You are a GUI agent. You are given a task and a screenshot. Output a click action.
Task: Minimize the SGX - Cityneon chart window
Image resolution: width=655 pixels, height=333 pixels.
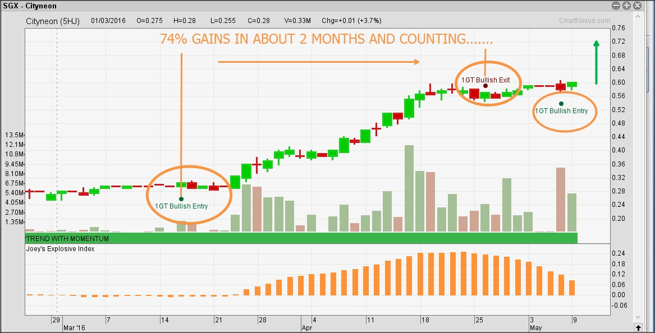[x=616, y=6]
